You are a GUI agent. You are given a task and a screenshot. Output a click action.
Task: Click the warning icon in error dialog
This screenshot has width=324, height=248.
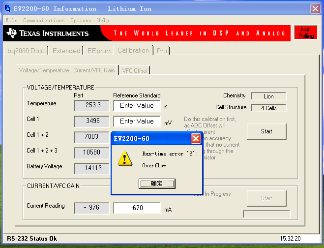125,158
